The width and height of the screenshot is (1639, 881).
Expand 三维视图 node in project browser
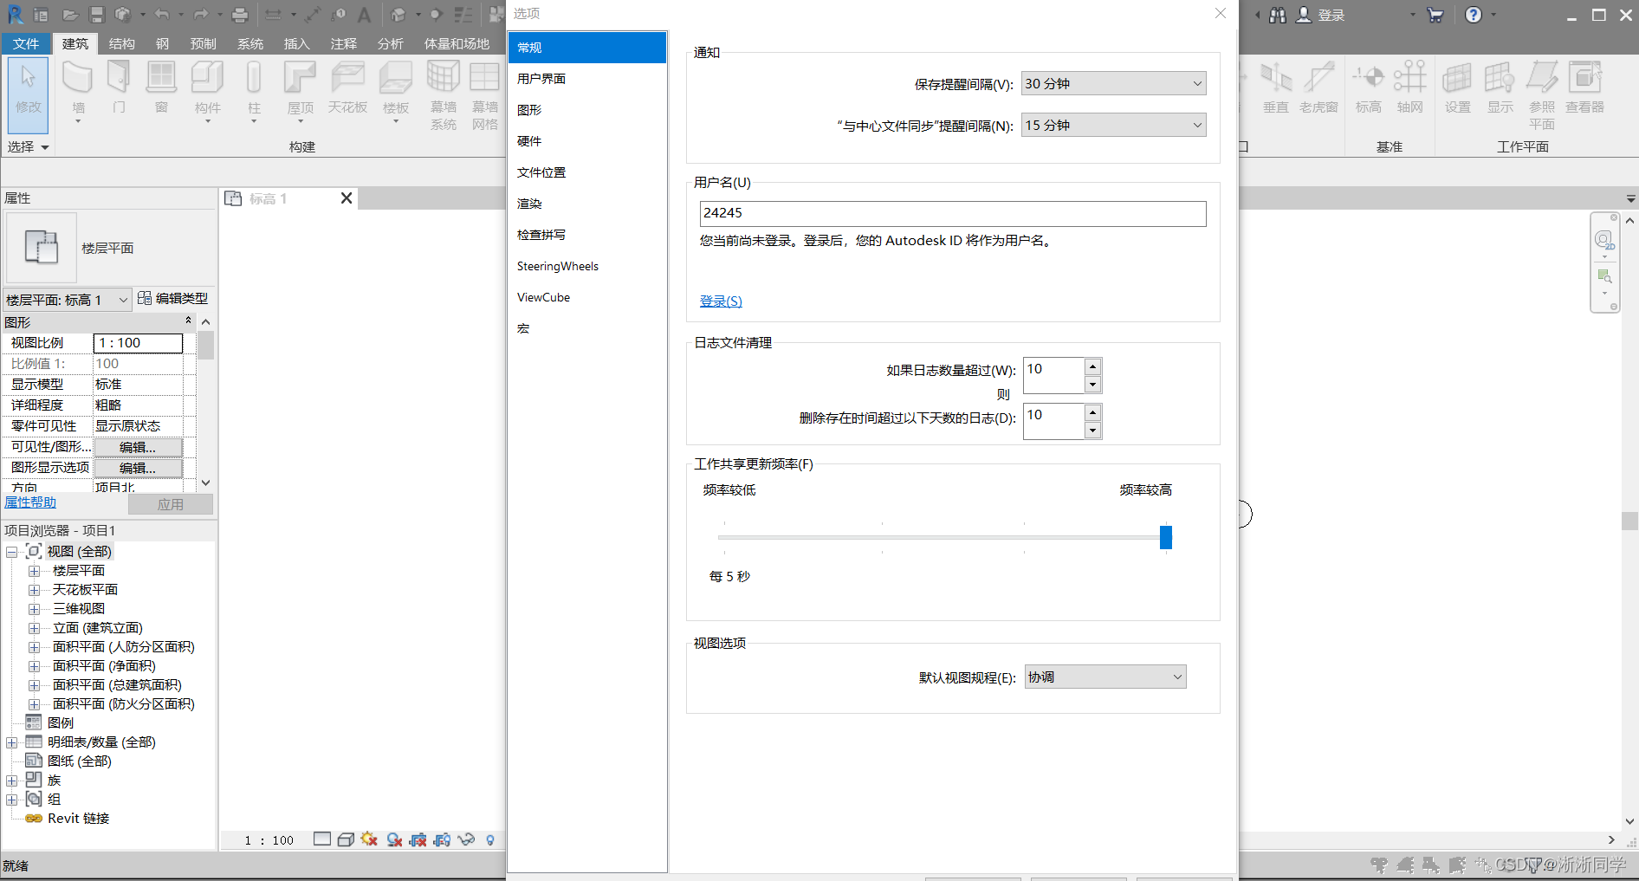pos(35,609)
